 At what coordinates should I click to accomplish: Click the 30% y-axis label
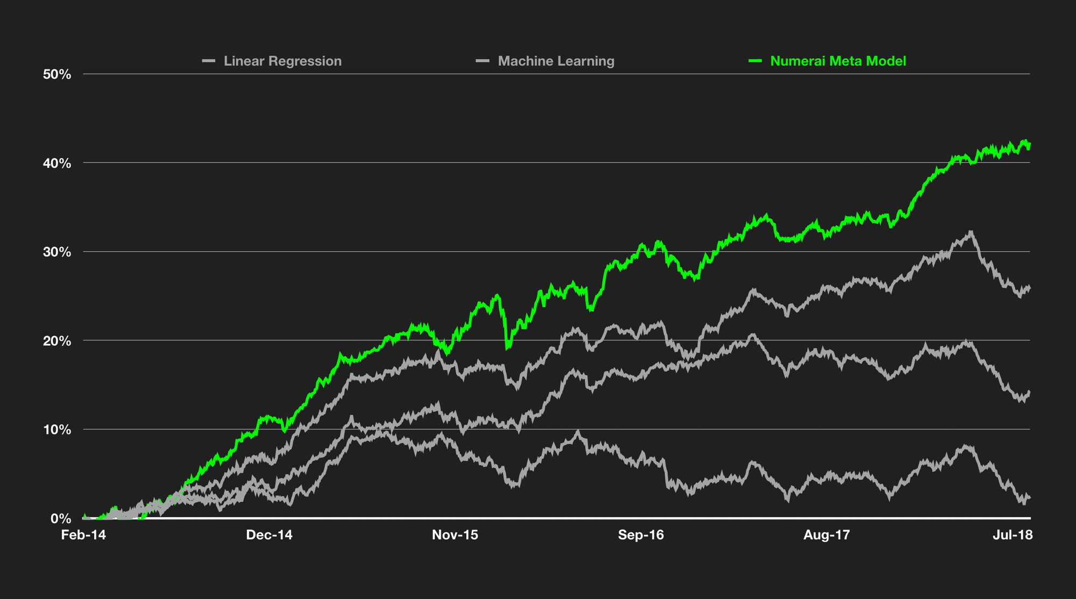(x=57, y=252)
